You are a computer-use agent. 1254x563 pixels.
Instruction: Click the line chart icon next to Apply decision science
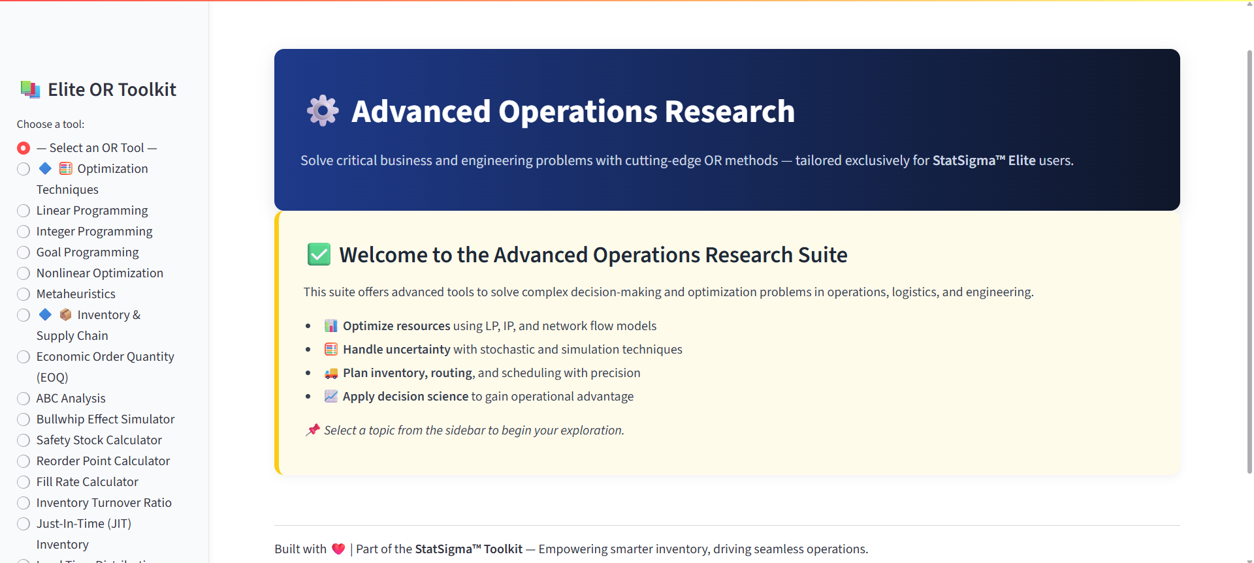(x=331, y=396)
